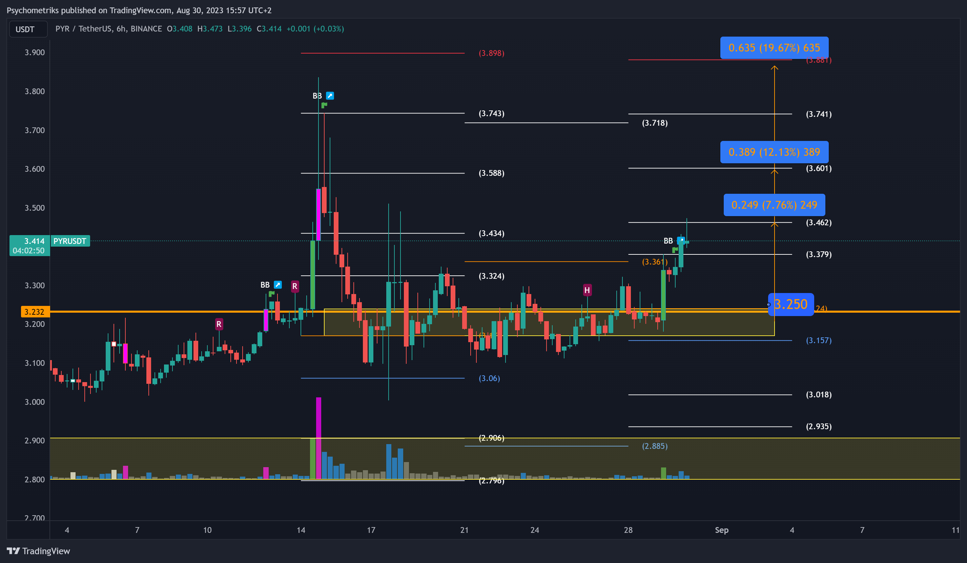Image resolution: width=967 pixels, height=563 pixels.
Task: Click the (3.741) level label
Action: 819,114
